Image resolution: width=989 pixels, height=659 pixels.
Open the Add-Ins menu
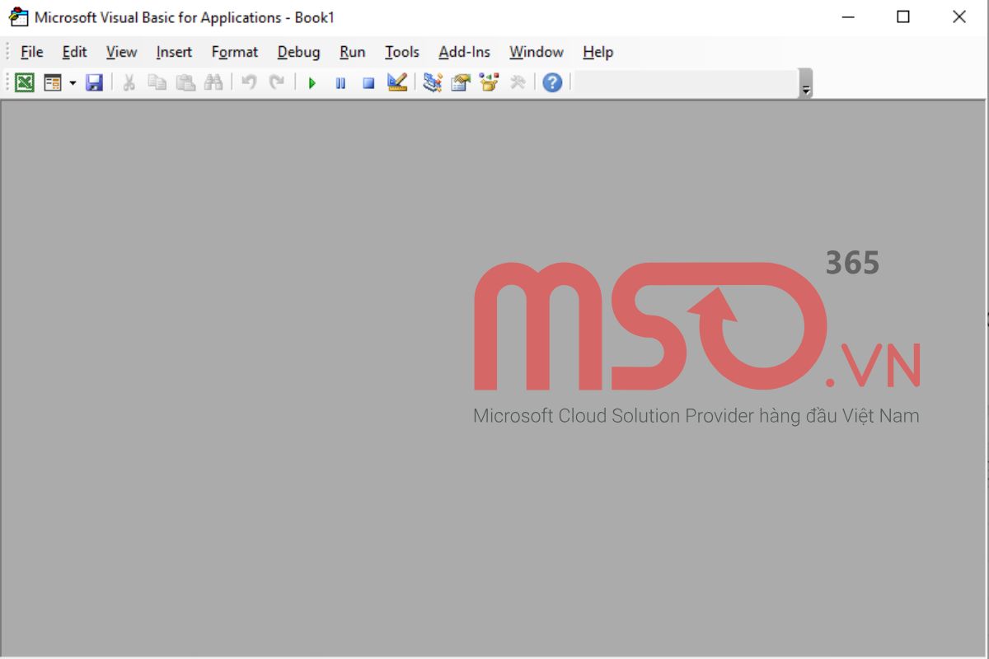click(x=464, y=52)
